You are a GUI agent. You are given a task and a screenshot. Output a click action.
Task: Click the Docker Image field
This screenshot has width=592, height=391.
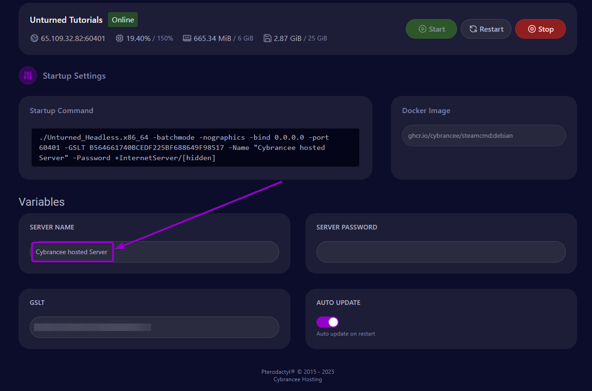tap(484, 135)
